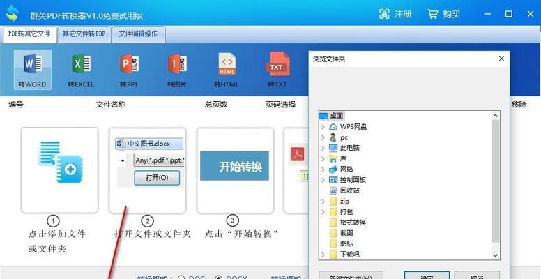Close the 浏览文件夹 dialog

click(x=502, y=59)
